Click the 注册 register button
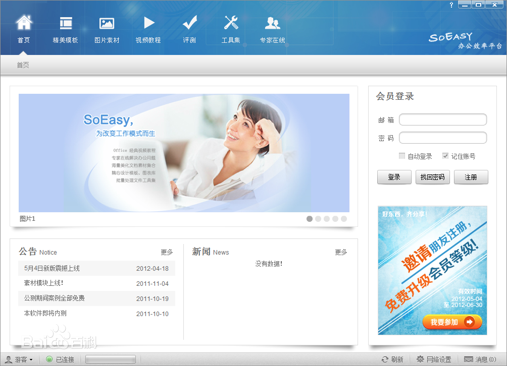Screen dimensions: 507x366 [x=471, y=177]
